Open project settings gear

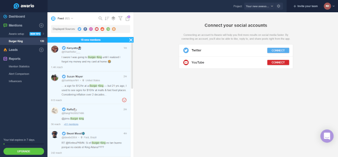coord(278,6)
